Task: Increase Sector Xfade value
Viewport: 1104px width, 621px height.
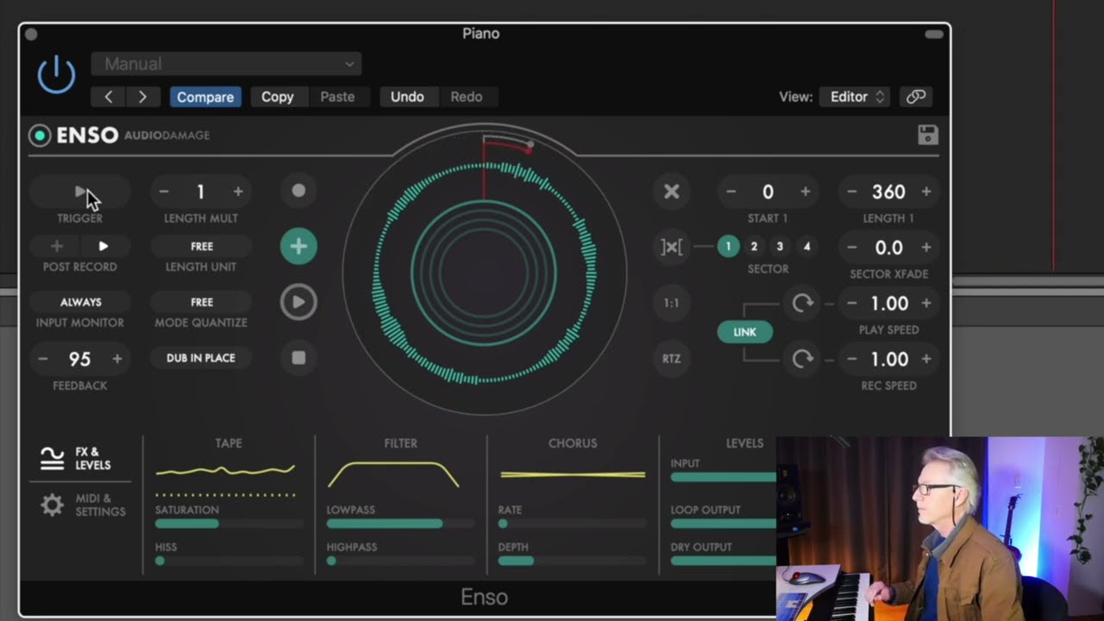Action: click(926, 248)
